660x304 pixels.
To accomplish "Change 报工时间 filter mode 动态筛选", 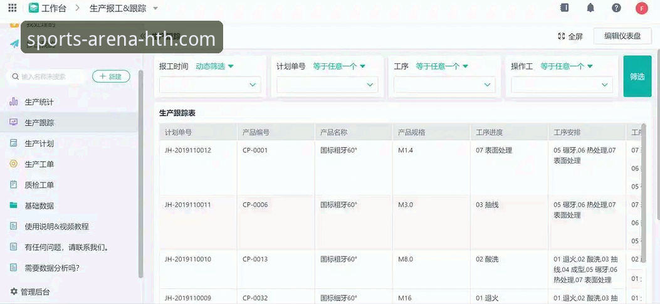I will 214,66.
